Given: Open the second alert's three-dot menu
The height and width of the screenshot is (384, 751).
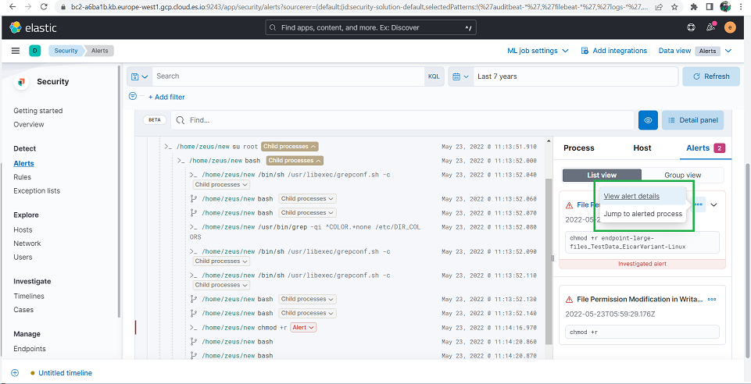Looking at the screenshot, I should tap(712, 300).
